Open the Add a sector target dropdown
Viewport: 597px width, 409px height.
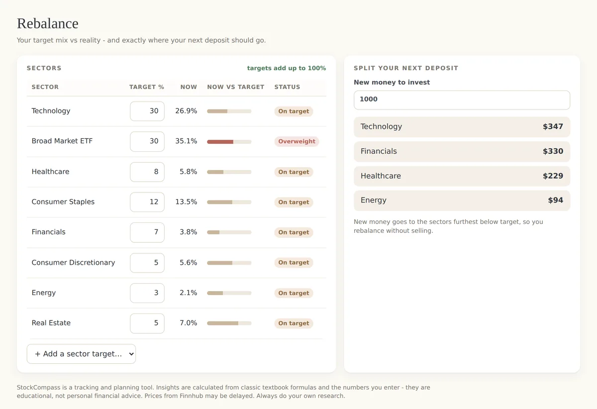(81, 354)
